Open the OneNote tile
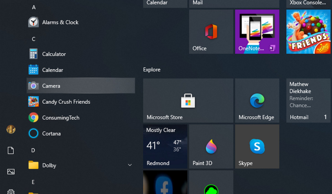Screen dimensions: 332x194 coord(257,32)
